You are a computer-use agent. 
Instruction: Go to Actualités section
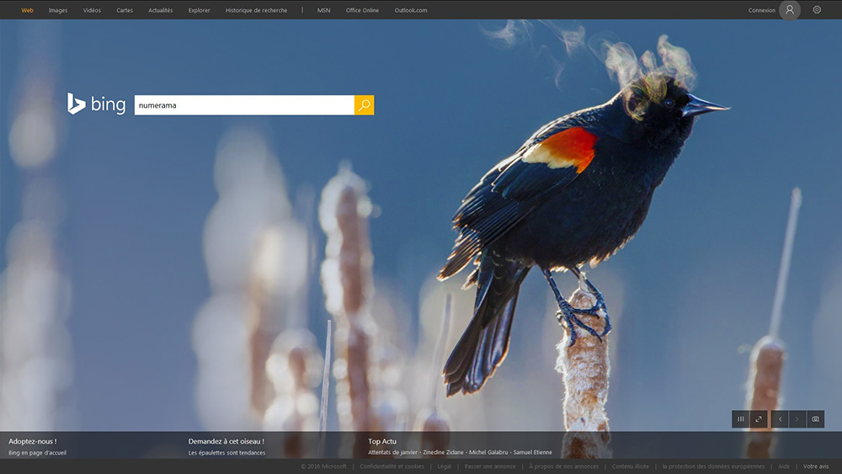pos(161,10)
